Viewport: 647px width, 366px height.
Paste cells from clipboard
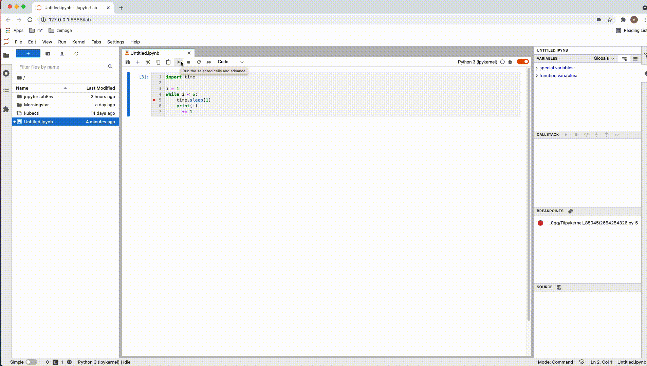[x=168, y=62]
